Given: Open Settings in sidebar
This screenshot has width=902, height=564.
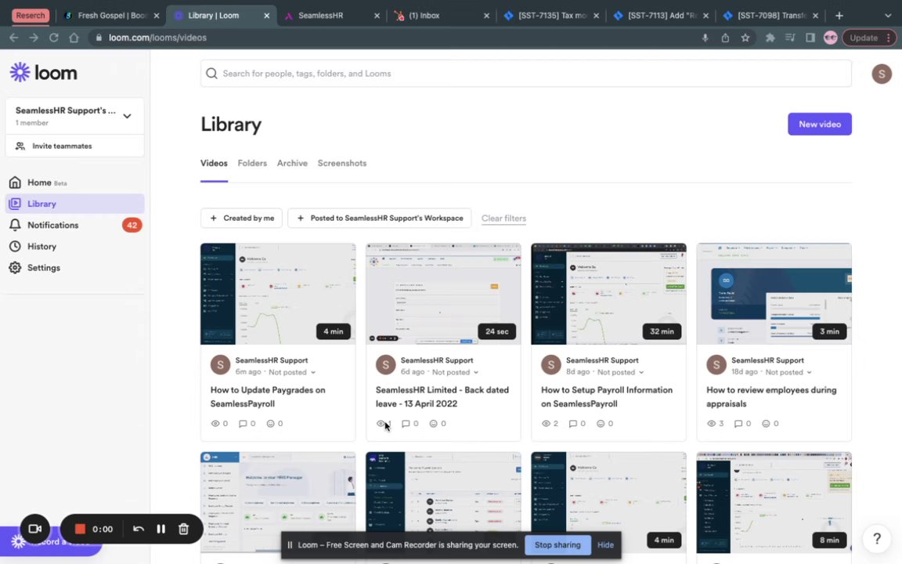Looking at the screenshot, I should [x=43, y=268].
